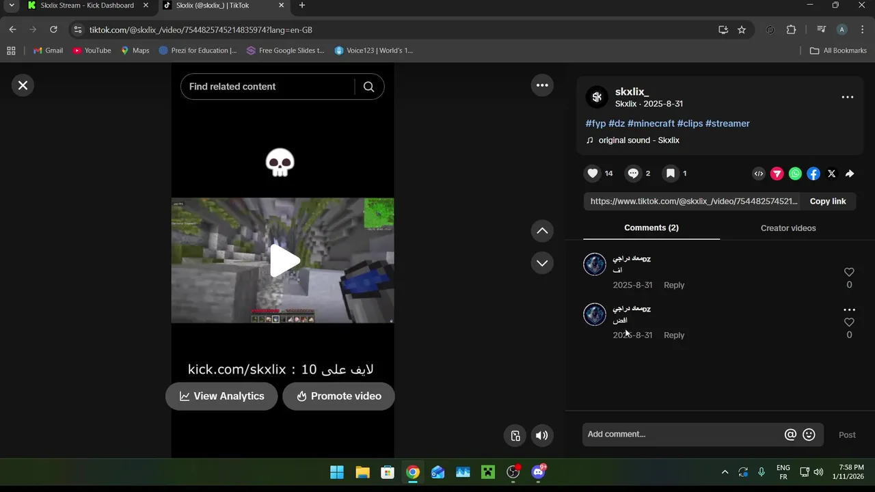Like the first comment
The width and height of the screenshot is (875, 492).
point(849,272)
